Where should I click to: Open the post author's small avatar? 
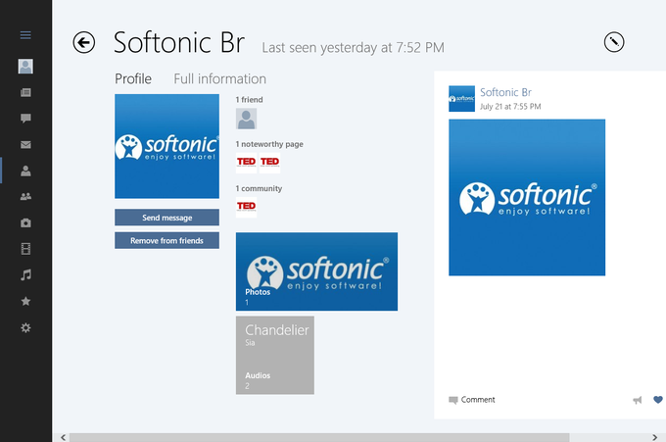[461, 99]
